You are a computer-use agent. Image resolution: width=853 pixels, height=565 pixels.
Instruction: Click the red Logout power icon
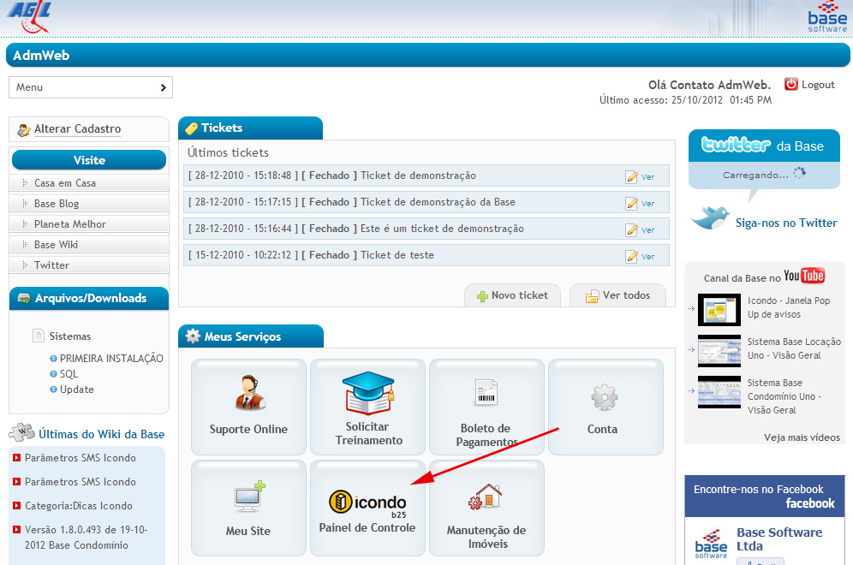pos(791,84)
